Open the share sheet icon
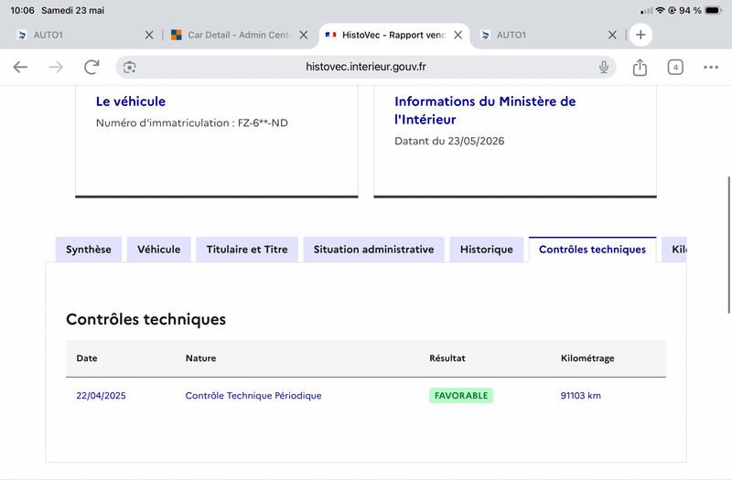Image resolution: width=732 pixels, height=480 pixels. pyautogui.click(x=640, y=67)
